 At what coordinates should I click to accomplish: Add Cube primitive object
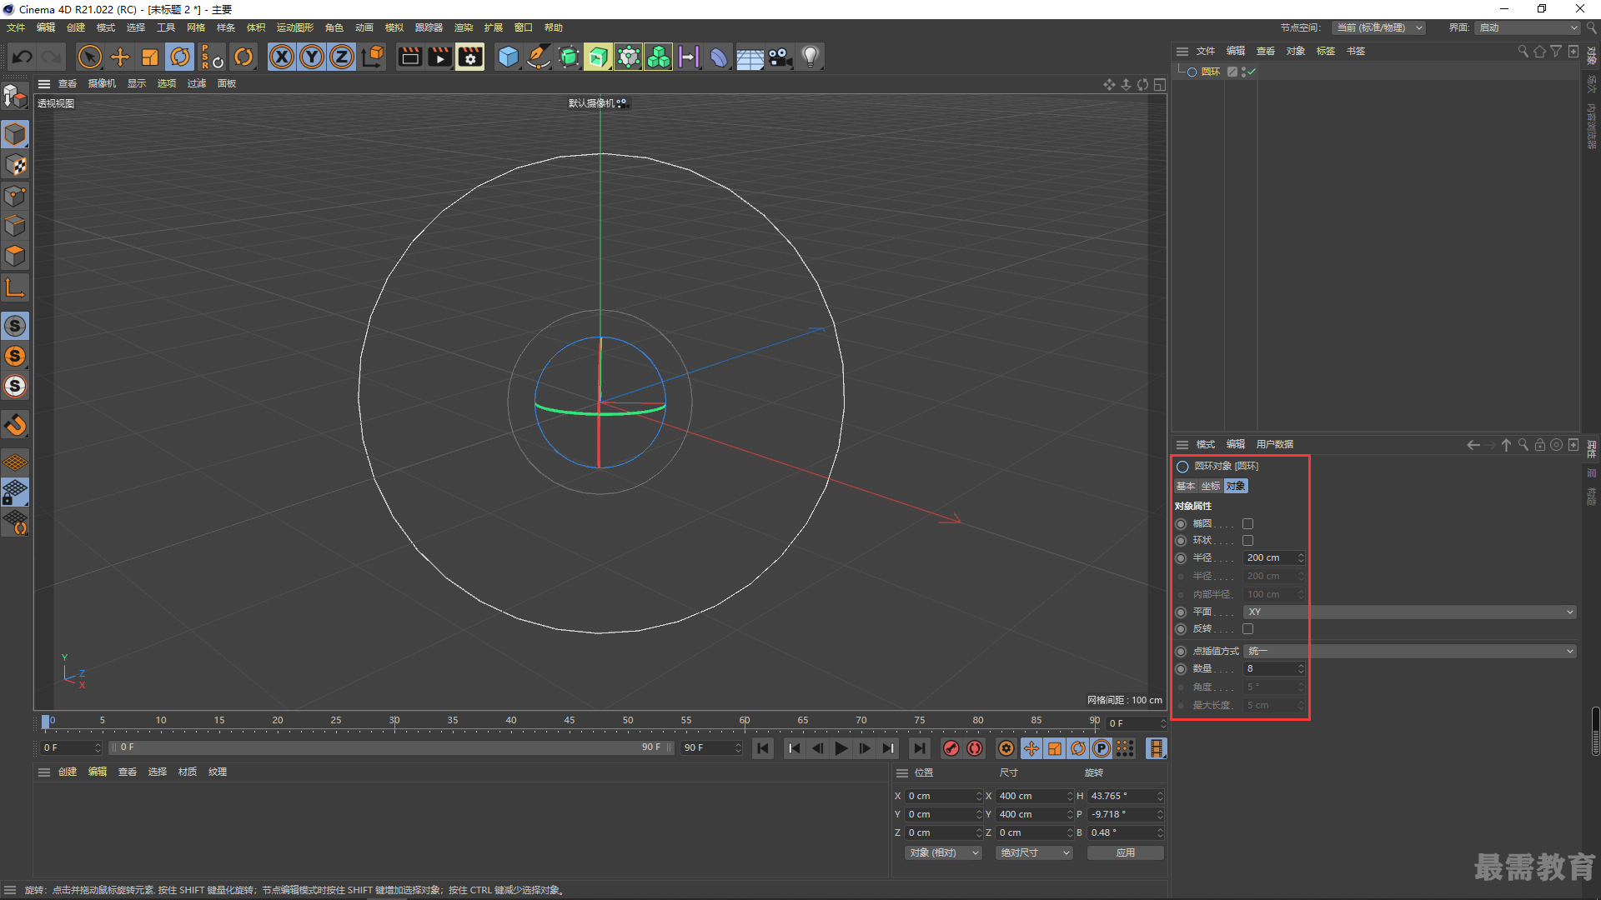click(x=508, y=57)
